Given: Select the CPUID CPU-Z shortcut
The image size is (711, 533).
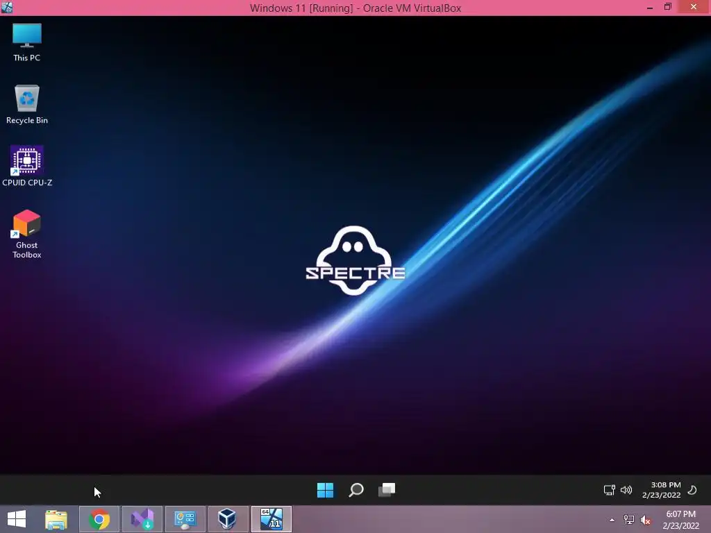Looking at the screenshot, I should (x=27, y=167).
